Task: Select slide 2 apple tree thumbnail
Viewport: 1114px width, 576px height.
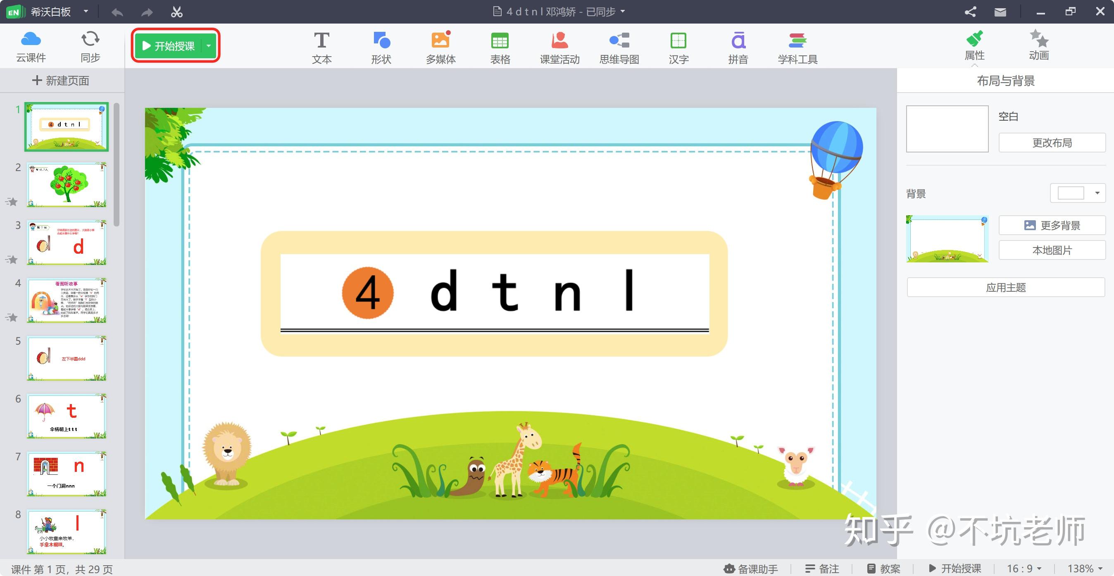Action: tap(66, 185)
